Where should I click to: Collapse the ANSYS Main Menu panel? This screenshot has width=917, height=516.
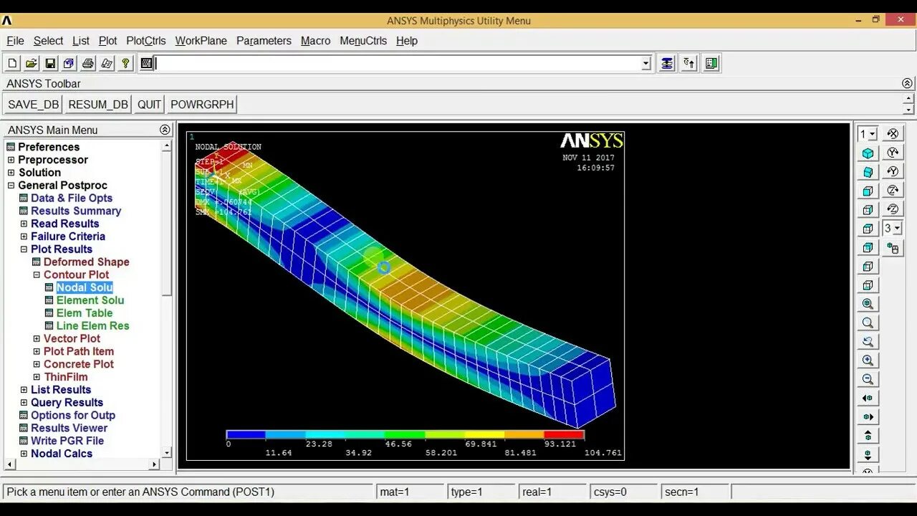coord(165,130)
